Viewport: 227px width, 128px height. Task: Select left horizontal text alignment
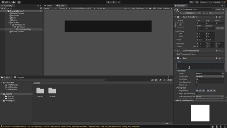tap(197, 91)
